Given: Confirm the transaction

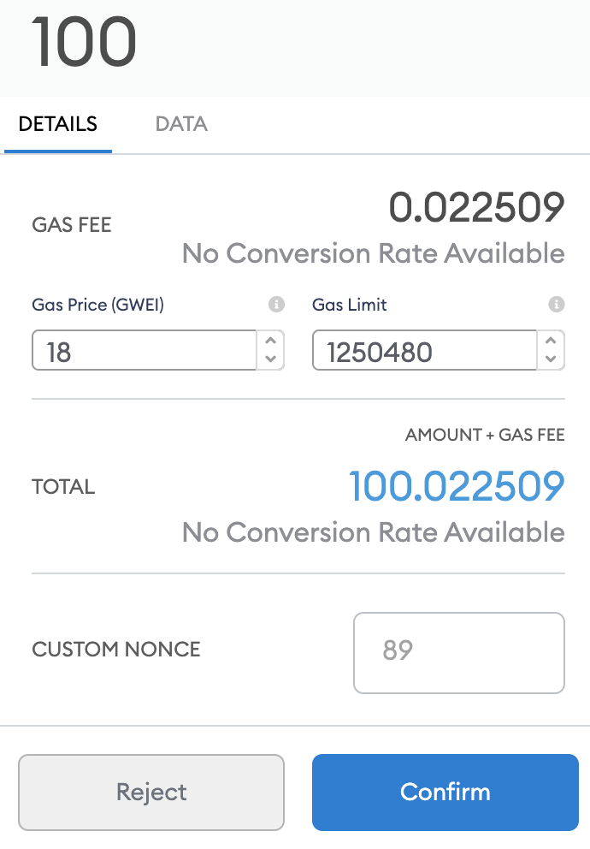Looking at the screenshot, I should pos(445,793).
